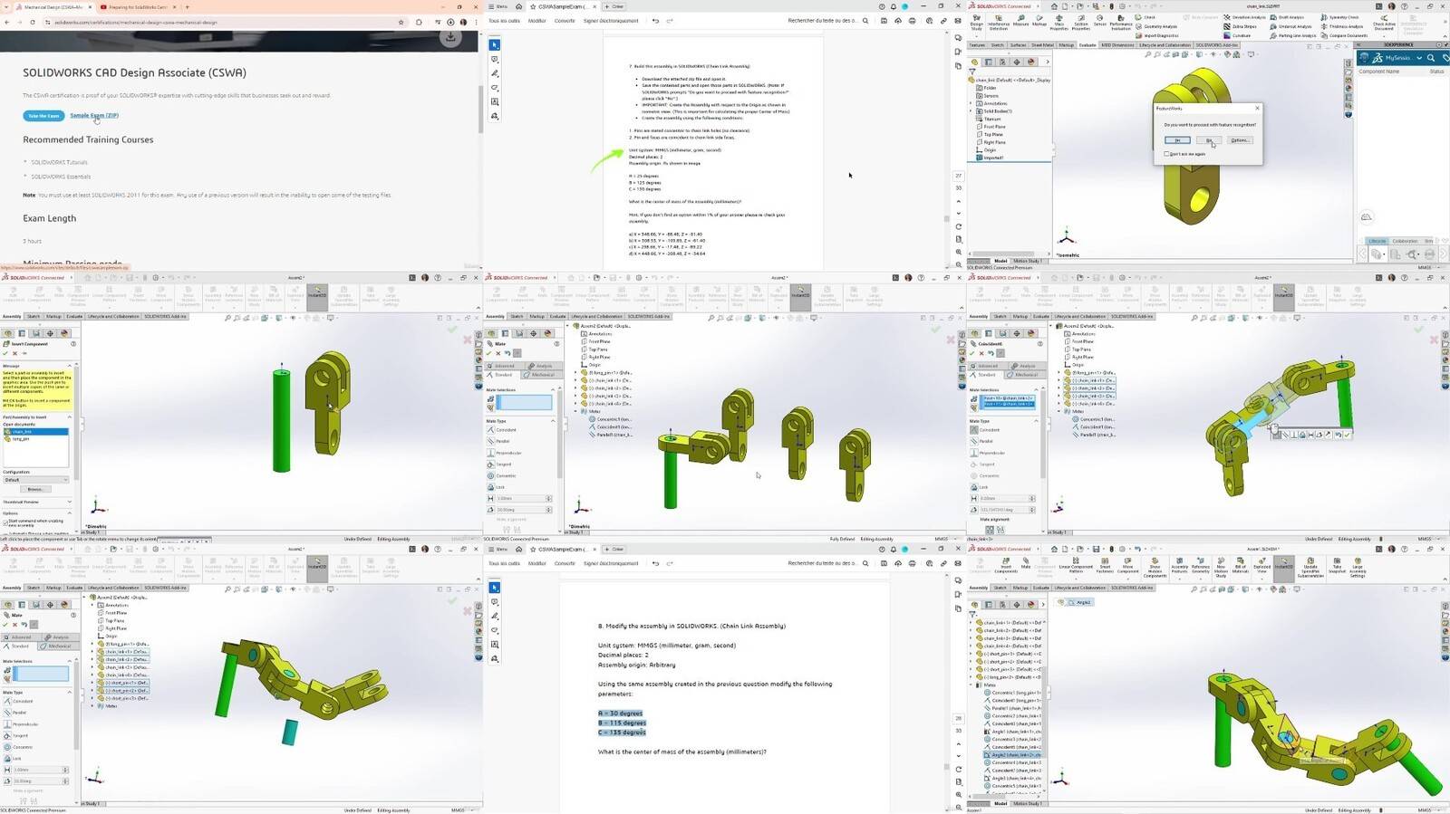The image size is (1450, 814).
Task: Open the Measure tool in chain_link part window
Action: pos(1021,21)
